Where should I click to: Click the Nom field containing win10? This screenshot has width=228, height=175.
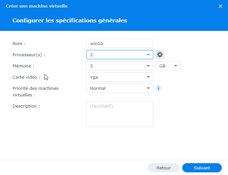119,43
